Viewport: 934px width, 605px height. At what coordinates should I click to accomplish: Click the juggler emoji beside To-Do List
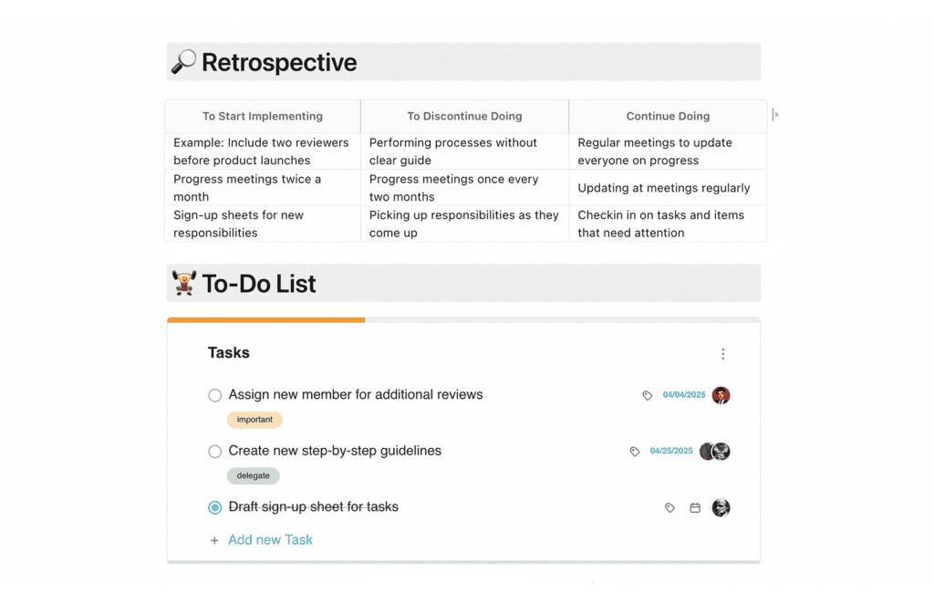point(183,283)
